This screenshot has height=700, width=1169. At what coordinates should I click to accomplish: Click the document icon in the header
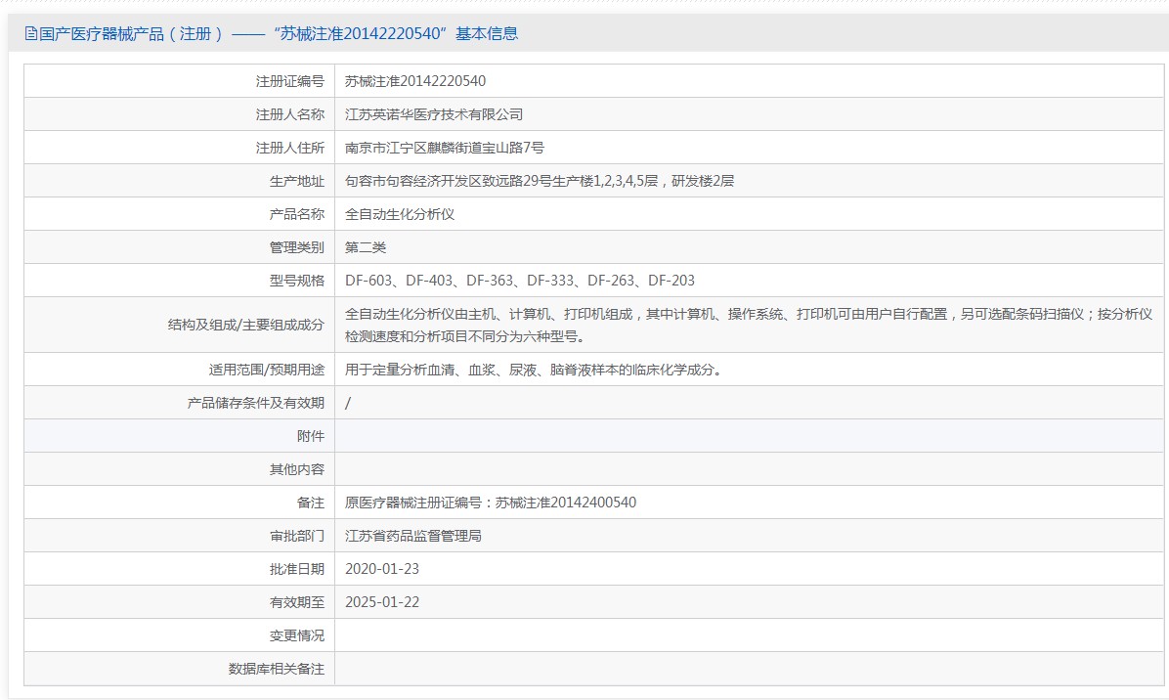point(30,34)
